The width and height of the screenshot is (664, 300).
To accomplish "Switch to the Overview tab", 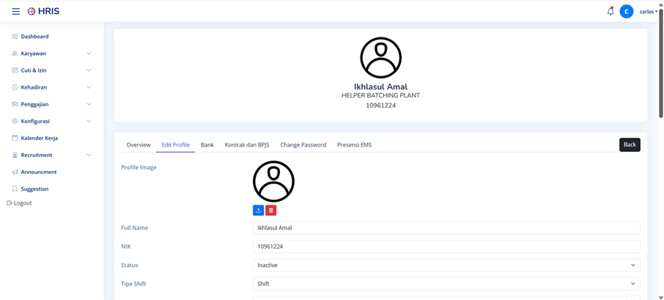I will (x=139, y=145).
